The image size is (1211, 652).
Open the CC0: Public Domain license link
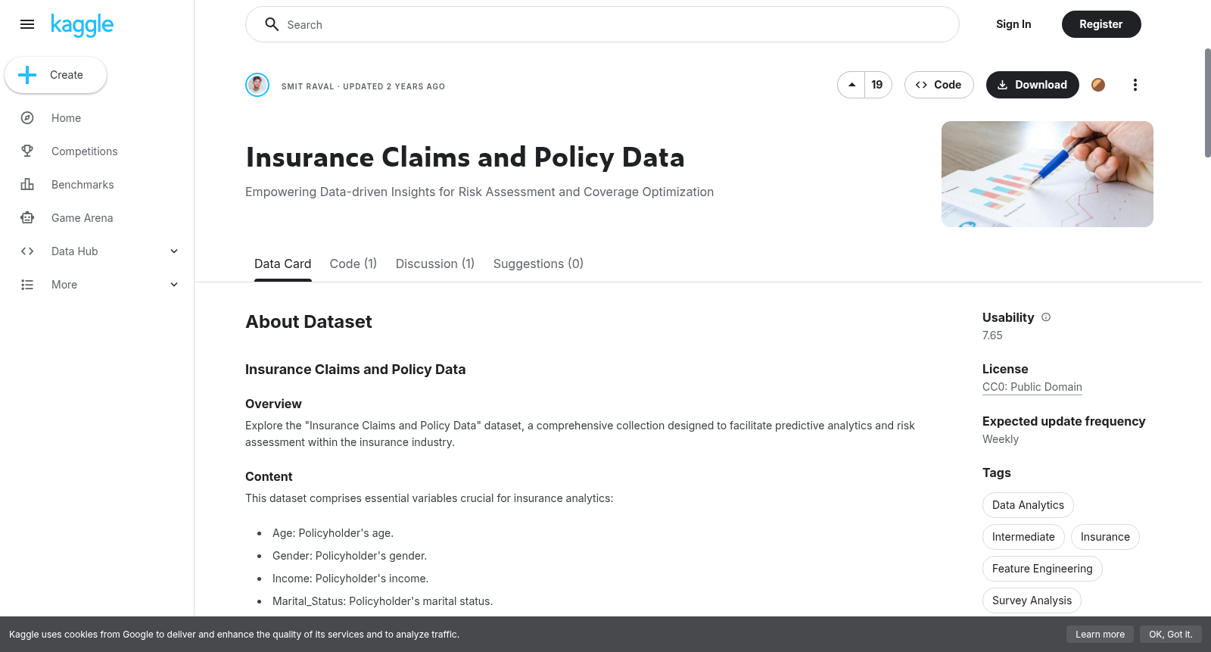[1032, 387]
